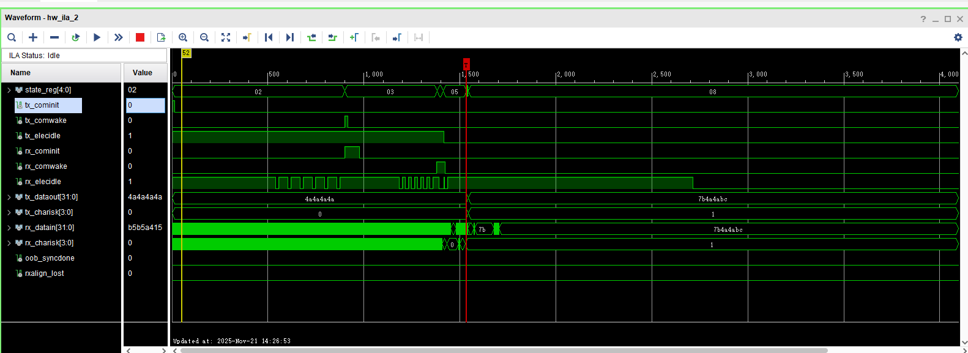Select the rx_datain[31:0] signal name
The width and height of the screenshot is (968, 353).
[x=50, y=228]
